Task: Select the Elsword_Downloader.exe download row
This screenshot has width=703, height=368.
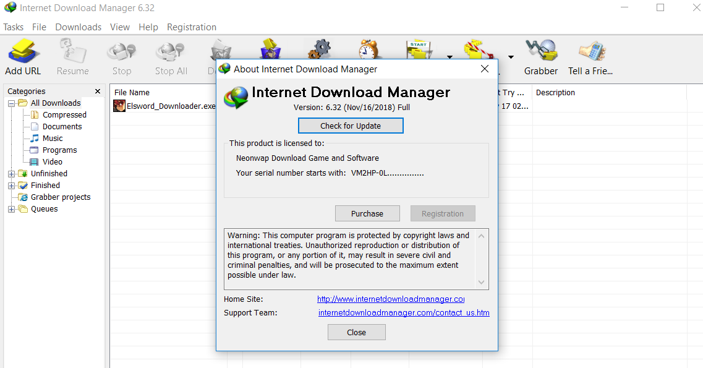Action: [x=164, y=106]
